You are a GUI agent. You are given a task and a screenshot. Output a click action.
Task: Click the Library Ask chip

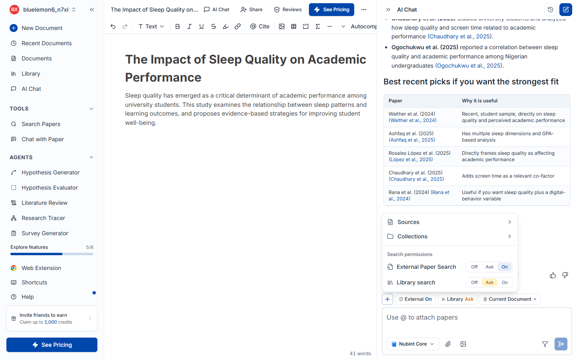(458, 299)
